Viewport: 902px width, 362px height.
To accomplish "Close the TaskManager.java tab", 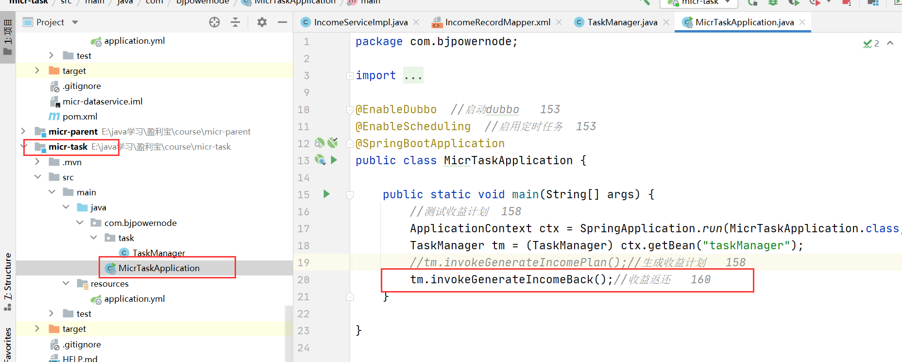I will (666, 22).
